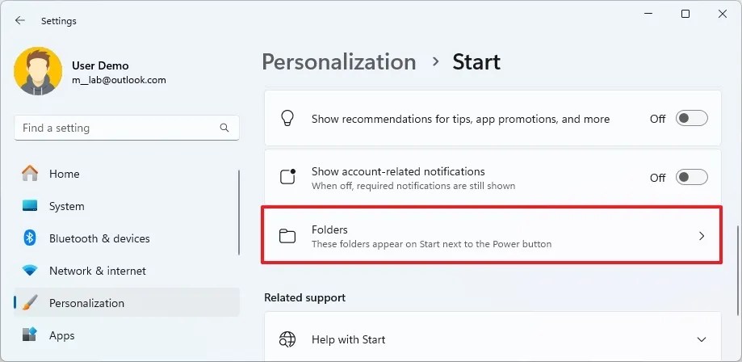742x362 pixels.
Task: Click the main content scrollbar
Action: pos(737,270)
